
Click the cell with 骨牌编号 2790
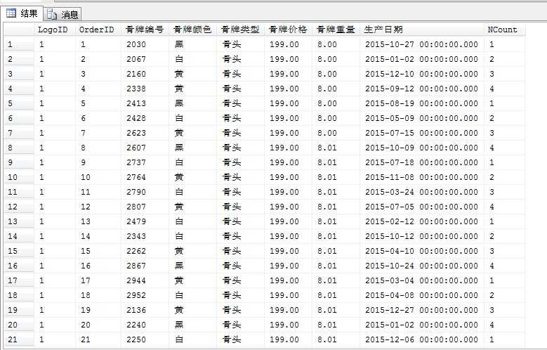145,192
